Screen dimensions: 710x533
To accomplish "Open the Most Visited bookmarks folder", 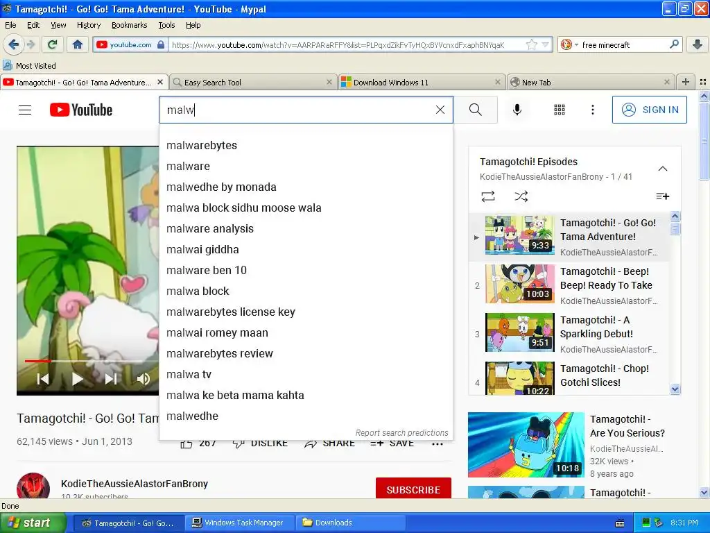I will pos(29,66).
